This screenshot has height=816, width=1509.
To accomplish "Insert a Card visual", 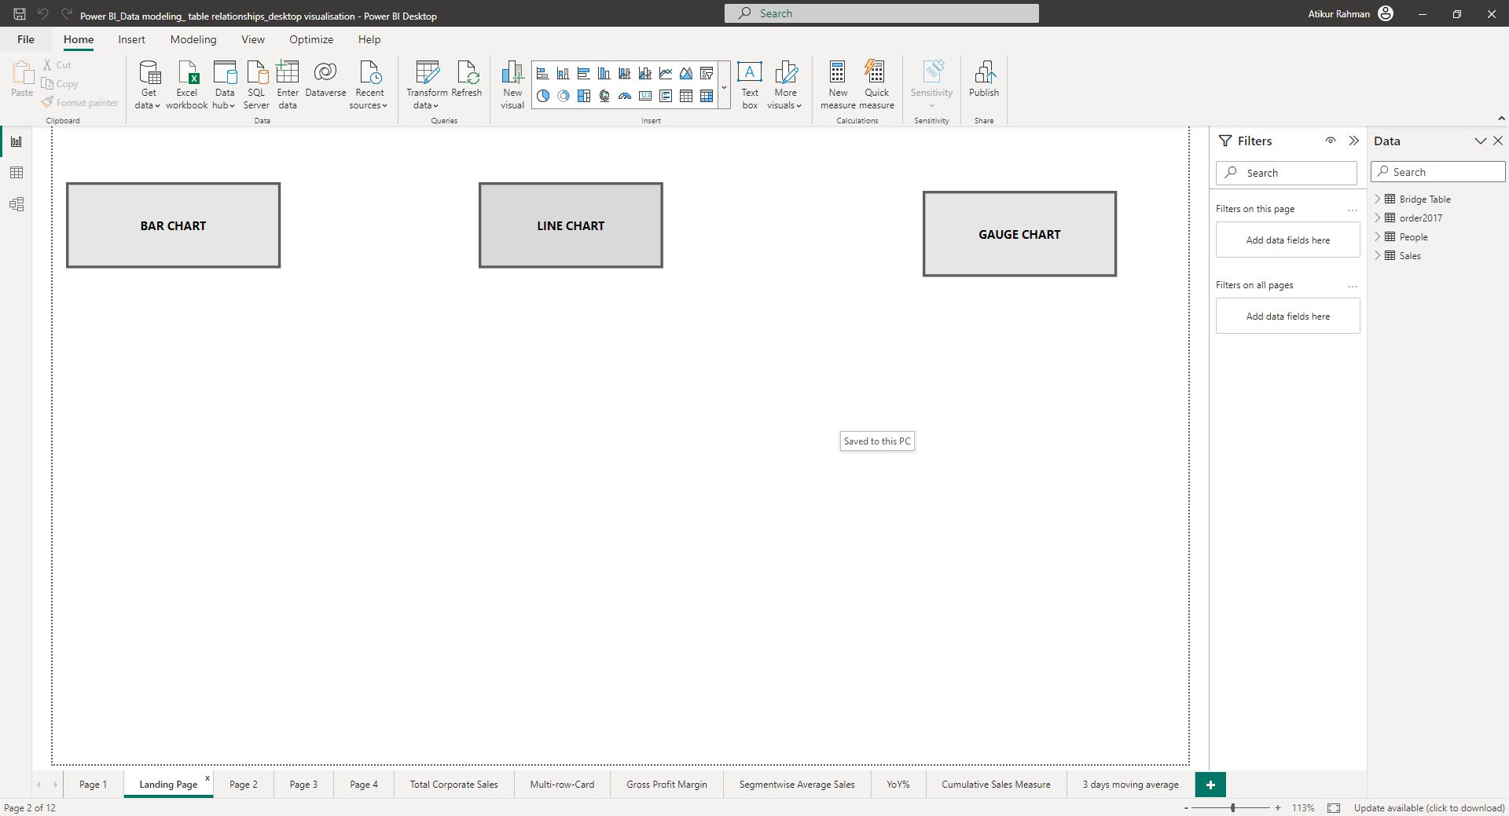I will point(645,96).
